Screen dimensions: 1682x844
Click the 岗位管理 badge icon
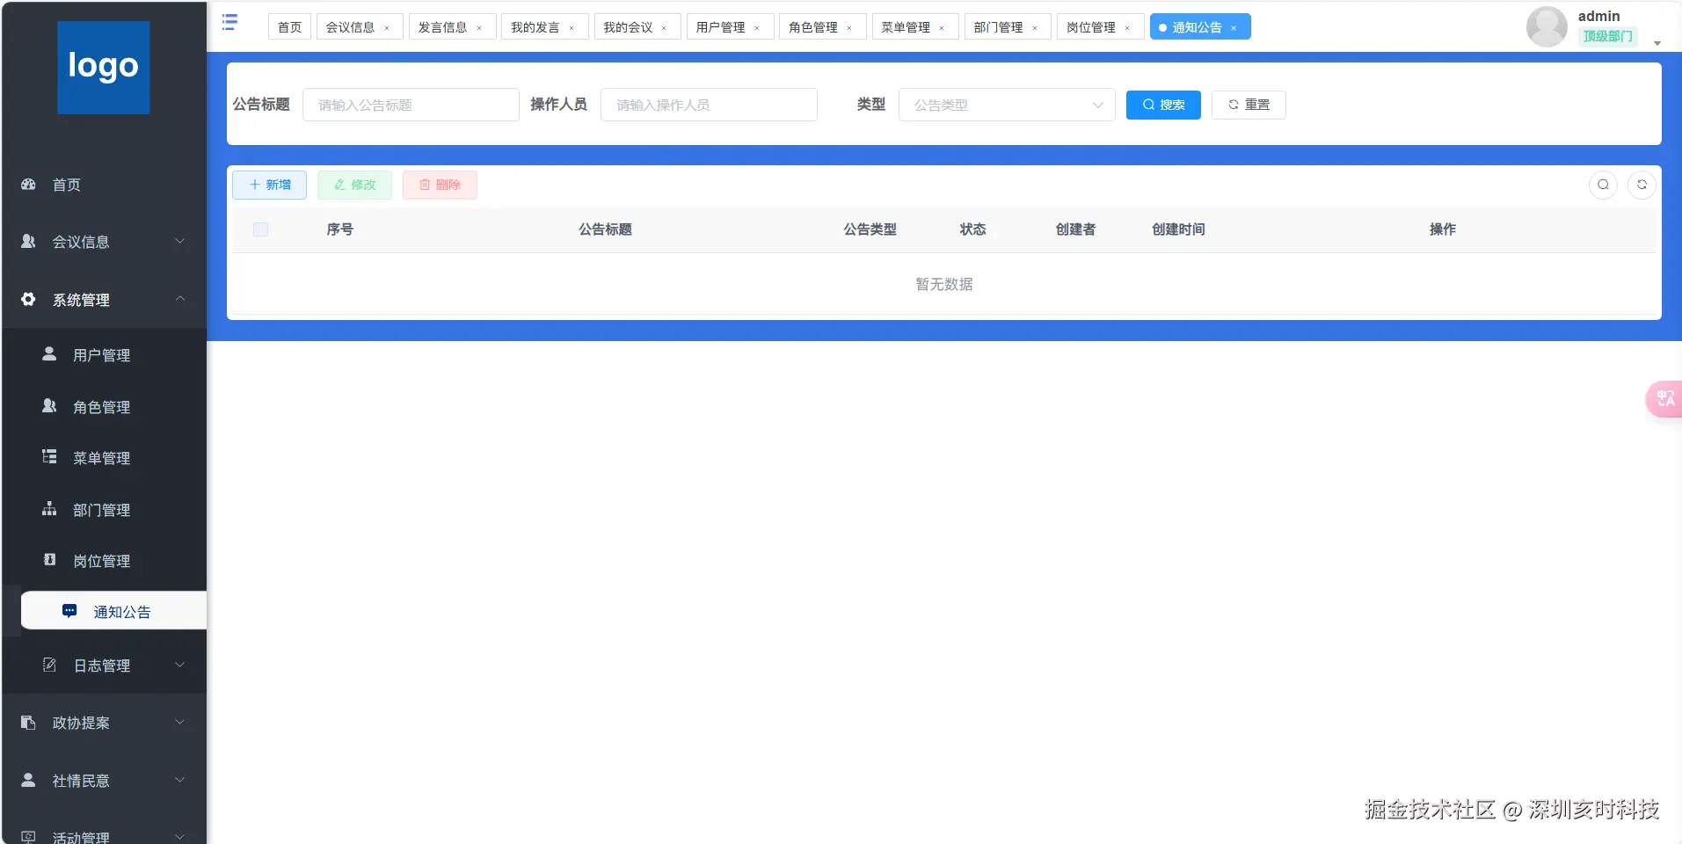click(x=49, y=560)
